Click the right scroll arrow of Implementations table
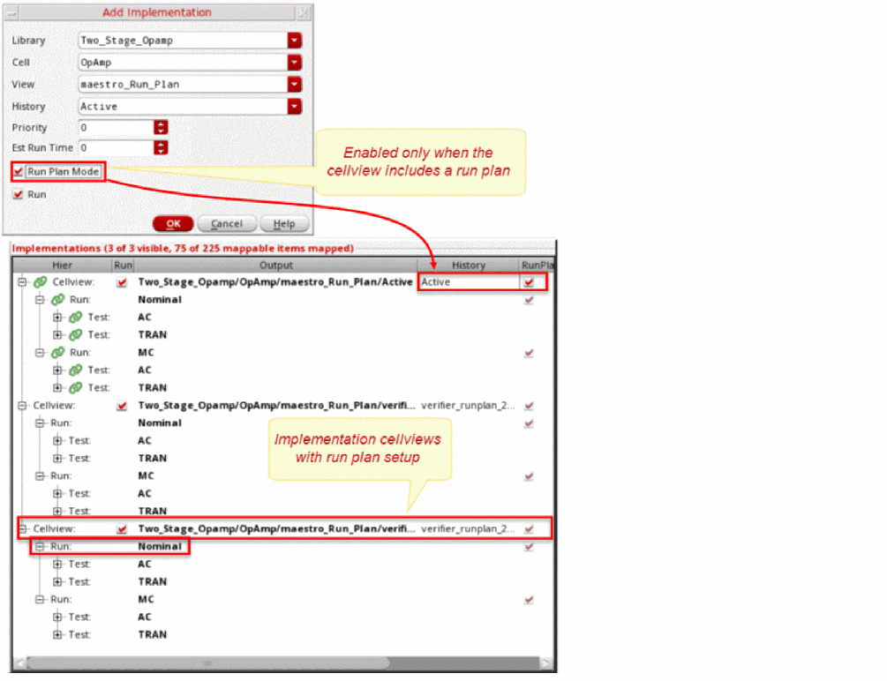887x681 pixels. tap(546, 662)
